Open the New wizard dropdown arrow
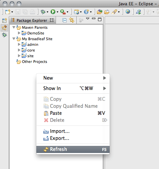 pos(12,12)
